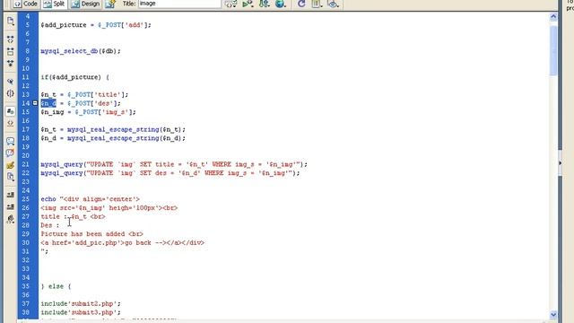
Task: Click the Indent Code icon
Action: pos(10,195)
